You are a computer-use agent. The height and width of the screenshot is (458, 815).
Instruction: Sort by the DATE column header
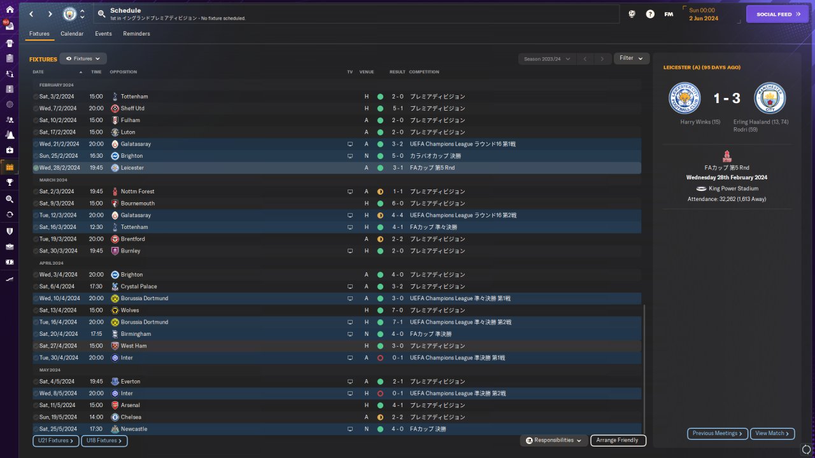click(x=38, y=72)
